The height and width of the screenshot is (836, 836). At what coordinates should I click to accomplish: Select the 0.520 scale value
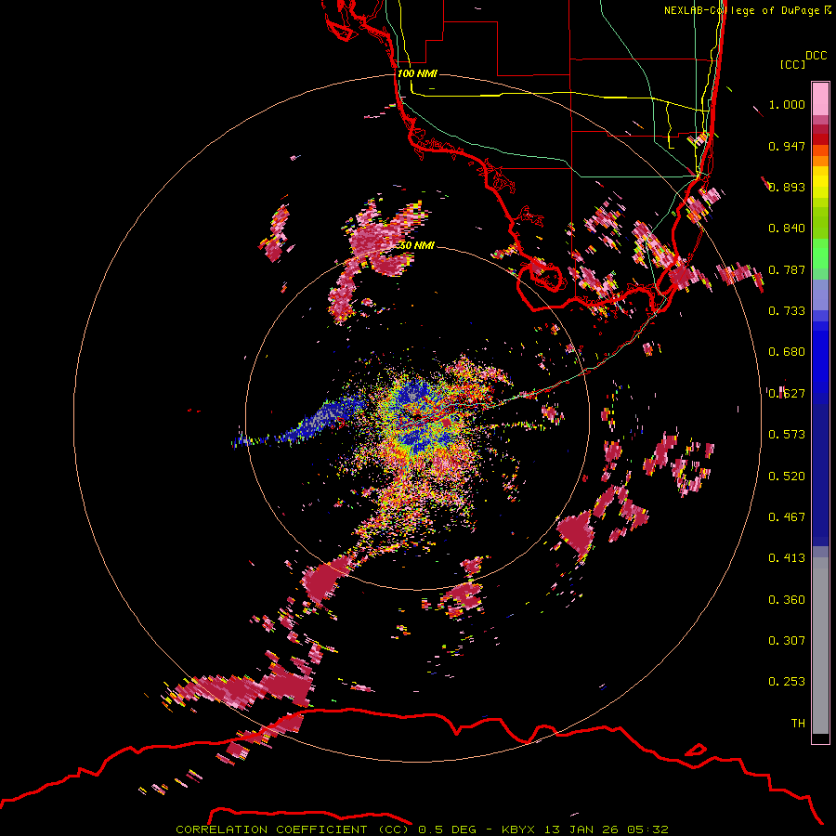tap(787, 477)
